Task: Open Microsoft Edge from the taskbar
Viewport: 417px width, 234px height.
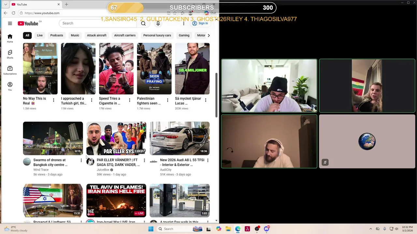Action: (238, 229)
